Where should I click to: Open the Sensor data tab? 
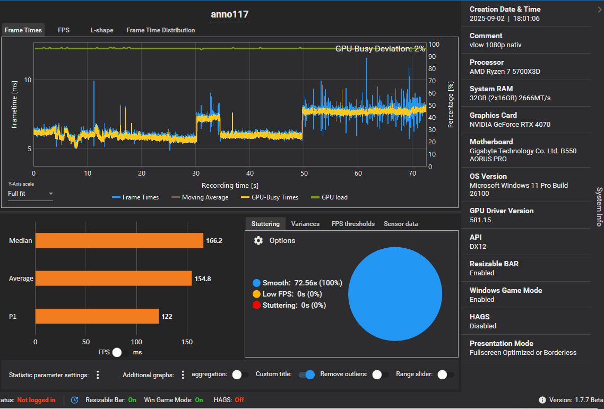[401, 224]
